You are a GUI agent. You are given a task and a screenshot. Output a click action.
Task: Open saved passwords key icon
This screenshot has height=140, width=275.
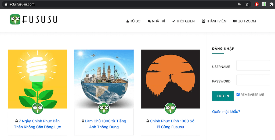point(240,4)
